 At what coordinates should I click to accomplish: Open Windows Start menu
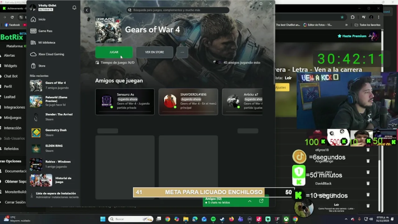pyautogui.click(x=103, y=219)
